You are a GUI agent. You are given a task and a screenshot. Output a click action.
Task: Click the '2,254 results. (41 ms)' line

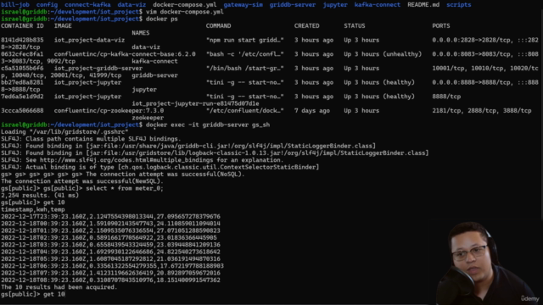click(x=40, y=196)
